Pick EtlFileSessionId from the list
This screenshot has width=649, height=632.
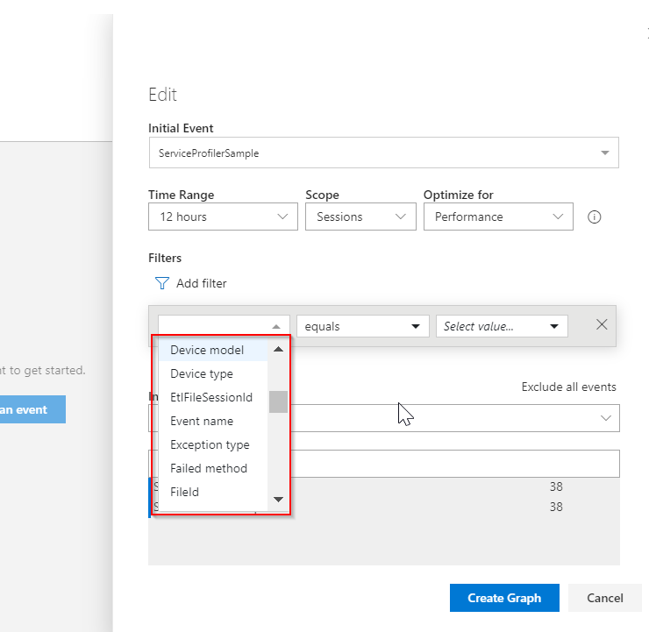(211, 397)
